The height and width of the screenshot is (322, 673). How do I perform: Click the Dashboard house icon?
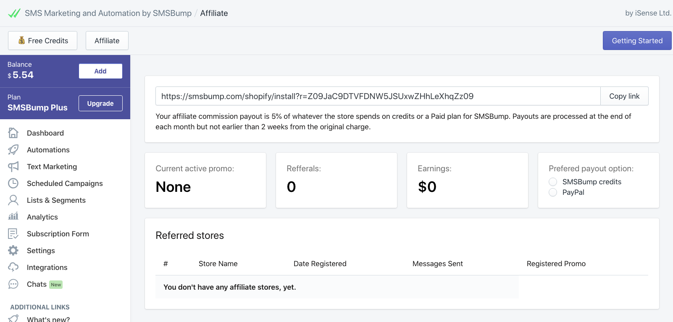tap(13, 133)
